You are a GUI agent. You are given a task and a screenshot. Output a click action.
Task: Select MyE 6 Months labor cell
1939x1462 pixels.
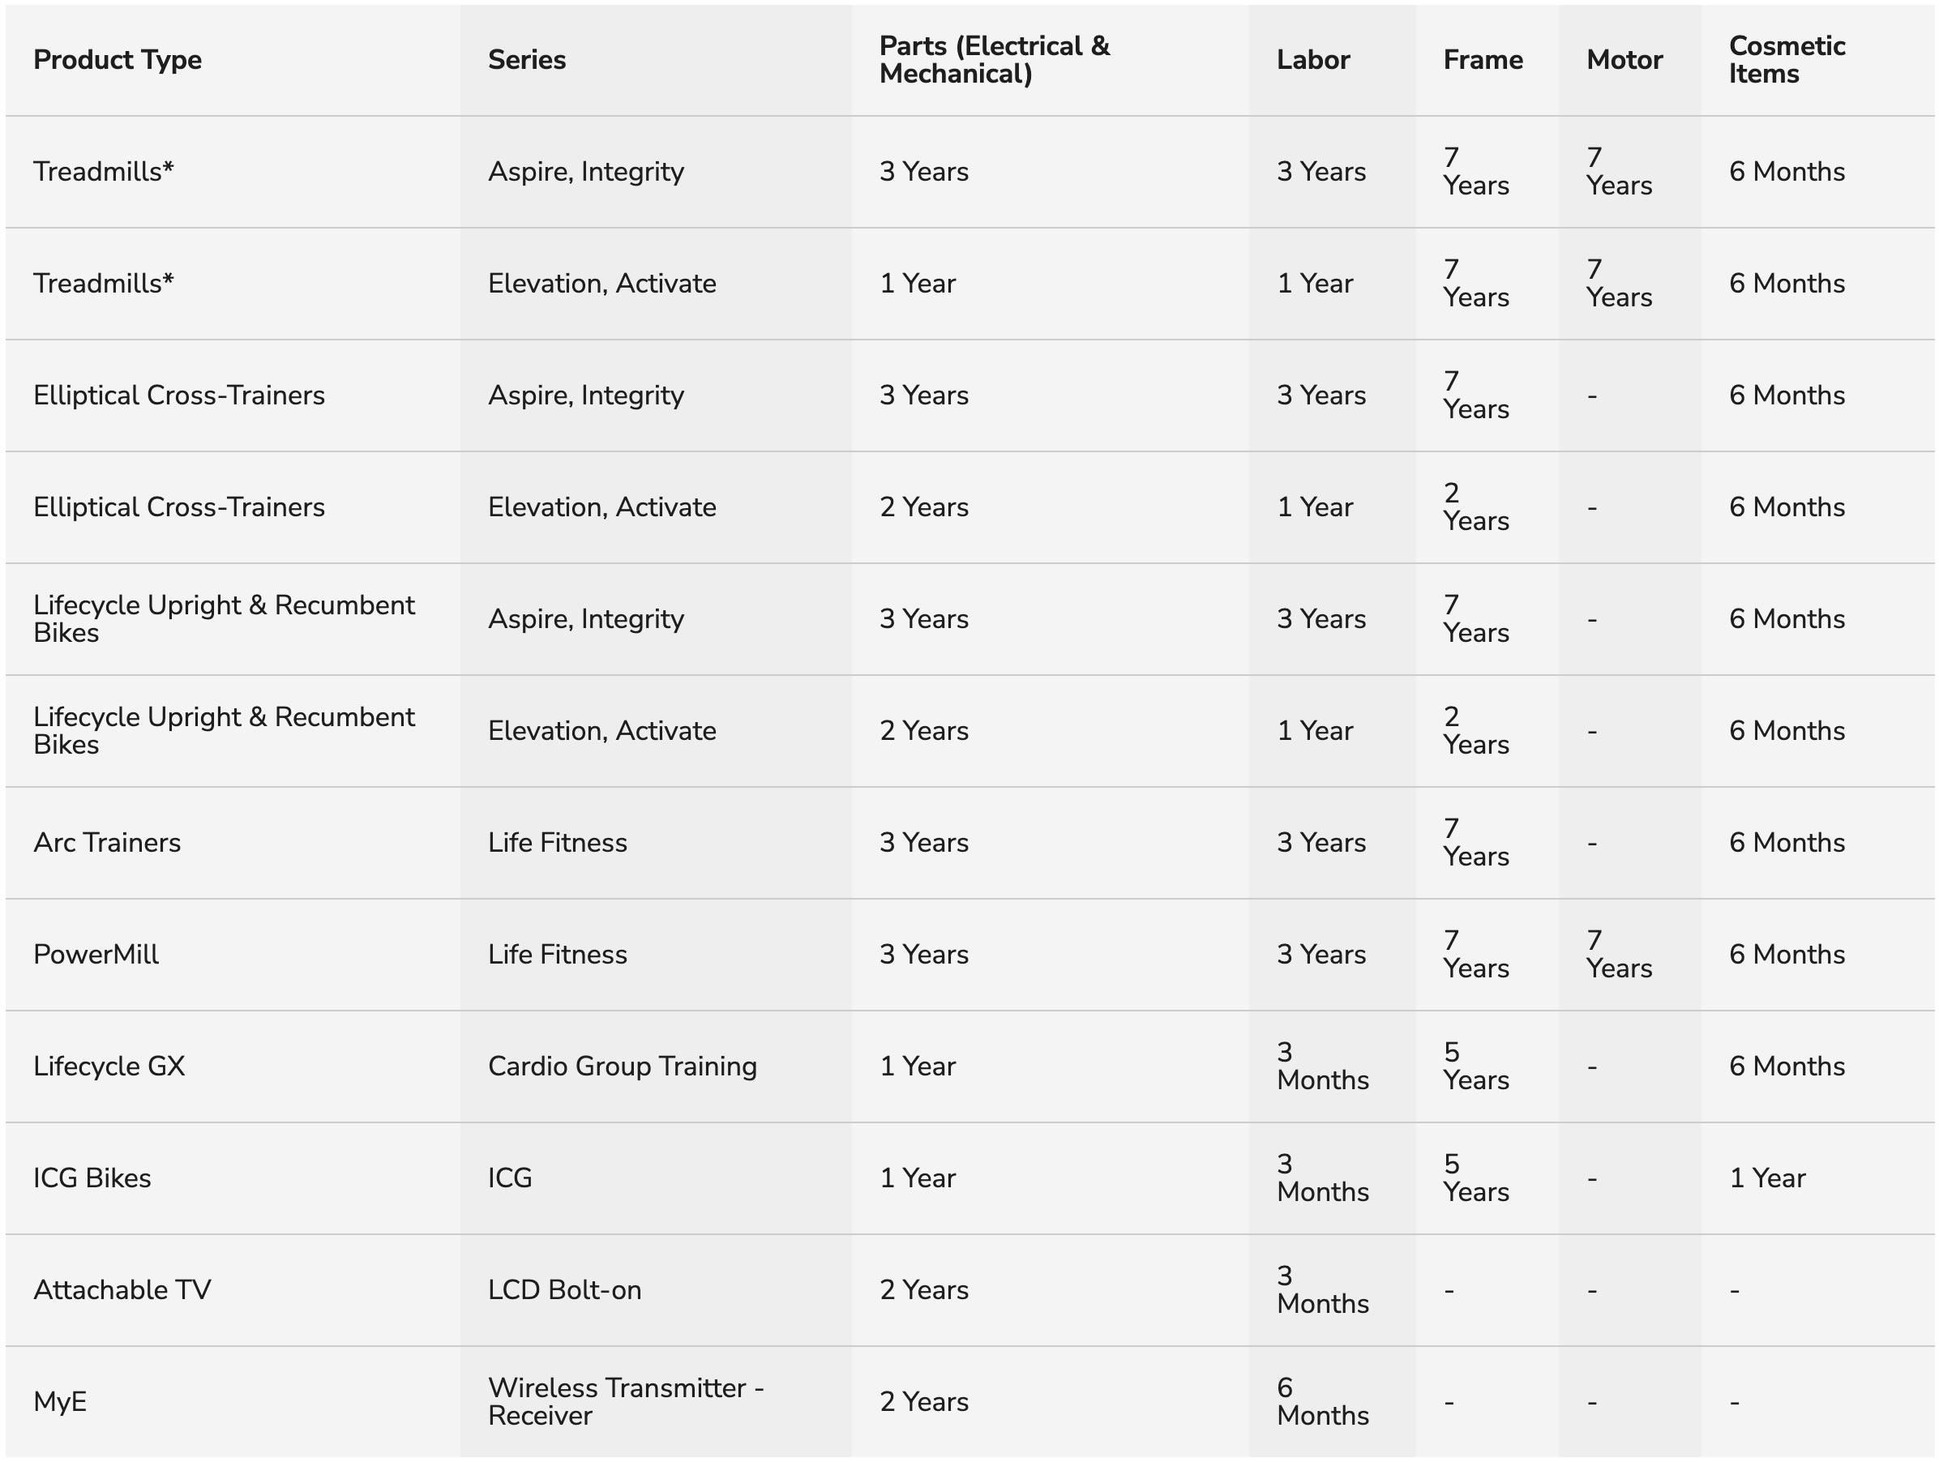1323,1401
